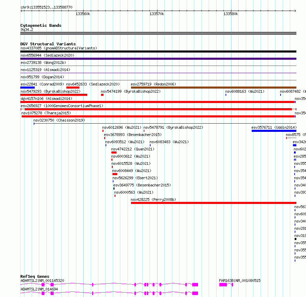Click the blue esv22841 Conrad2009 bar
The width and height of the screenshot is (306, 297).
click(x=28, y=88)
